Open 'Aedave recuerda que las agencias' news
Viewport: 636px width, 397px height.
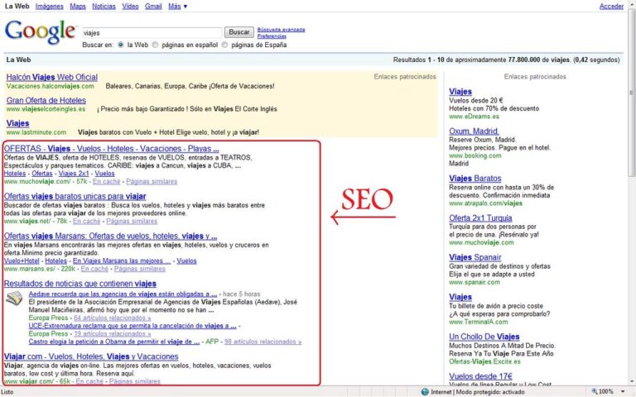tap(123, 294)
